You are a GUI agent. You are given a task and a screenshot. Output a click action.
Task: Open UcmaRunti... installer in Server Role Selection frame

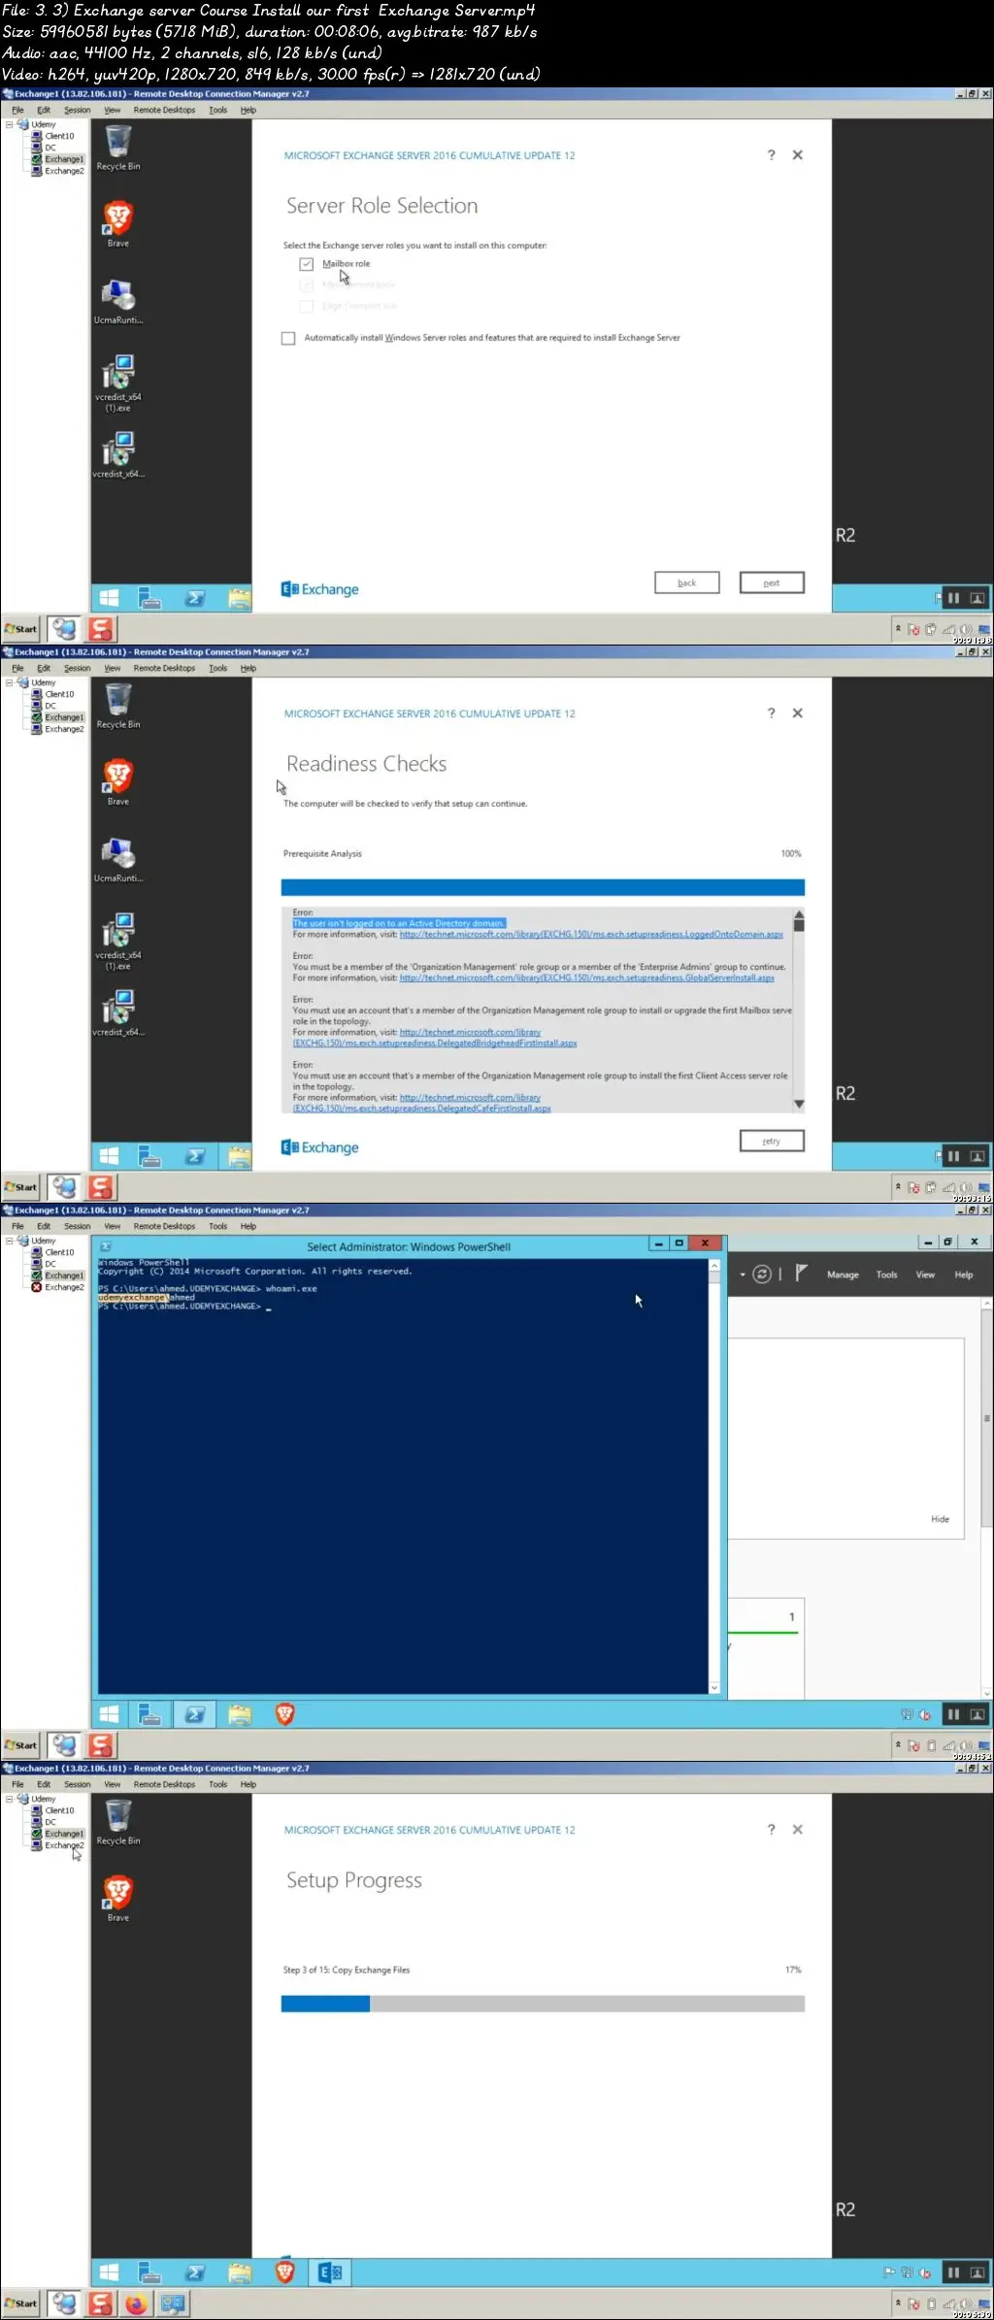(118, 301)
